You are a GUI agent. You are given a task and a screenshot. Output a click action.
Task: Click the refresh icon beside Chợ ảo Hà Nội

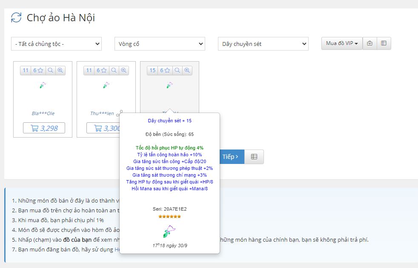coord(16,17)
